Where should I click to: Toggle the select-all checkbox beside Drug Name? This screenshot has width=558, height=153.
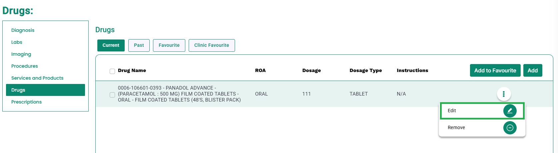click(112, 71)
